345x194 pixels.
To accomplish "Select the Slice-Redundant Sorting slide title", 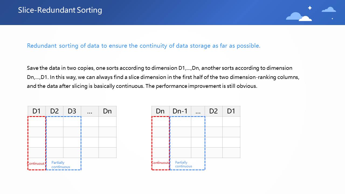I will click(60, 10).
